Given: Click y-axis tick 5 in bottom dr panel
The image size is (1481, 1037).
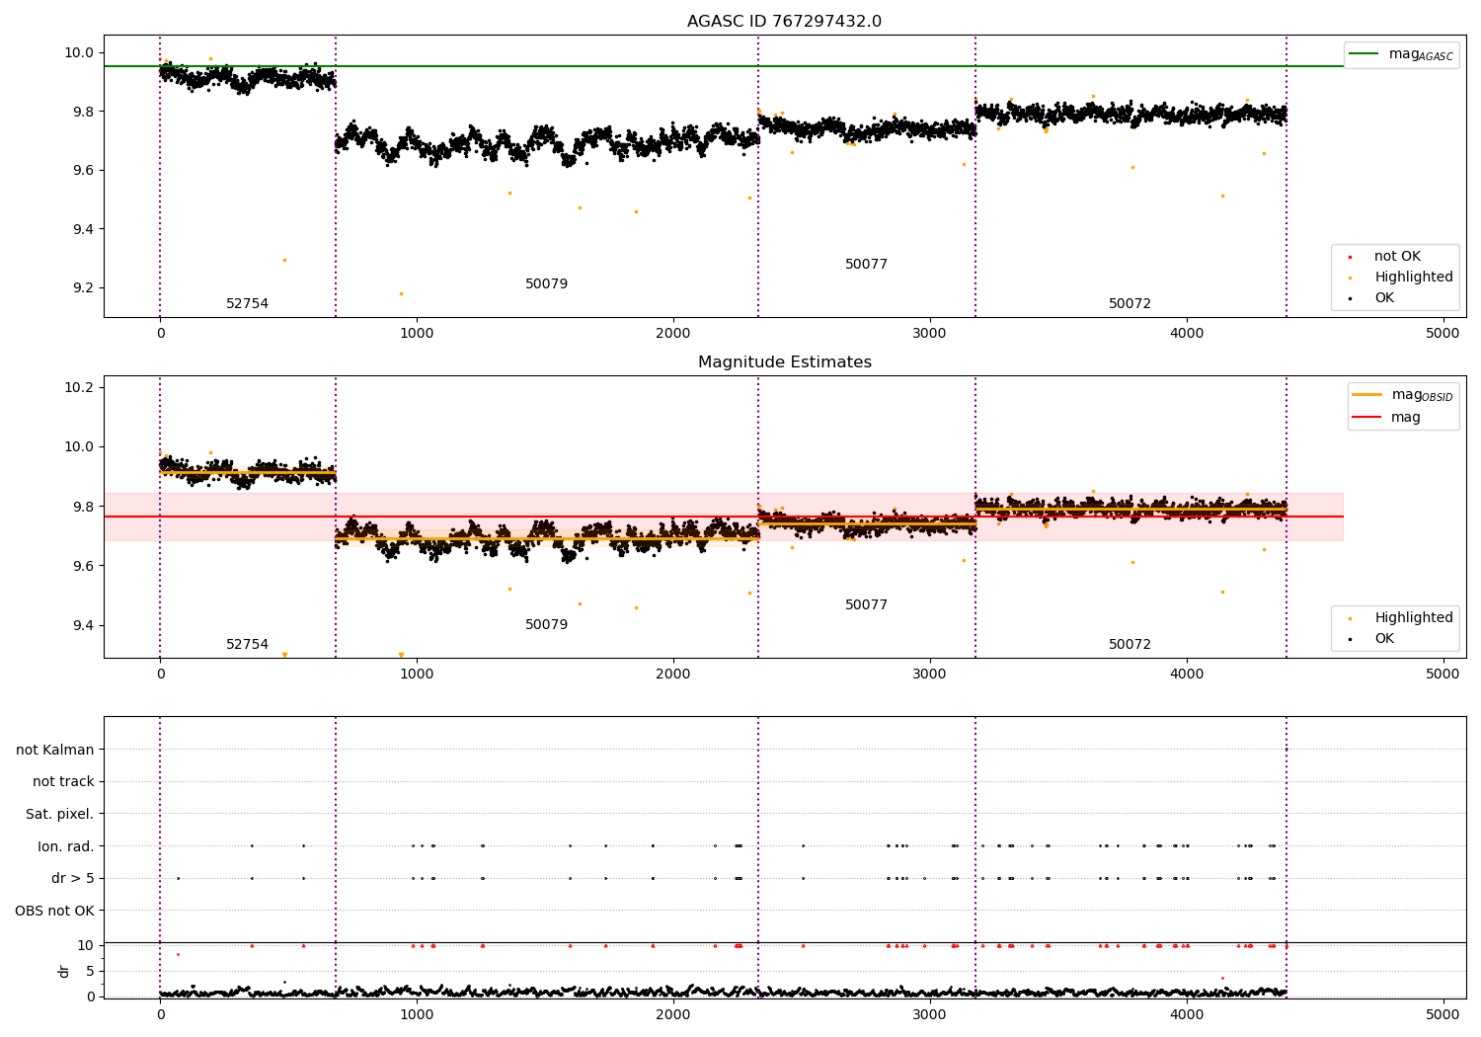Looking at the screenshot, I should click(90, 972).
